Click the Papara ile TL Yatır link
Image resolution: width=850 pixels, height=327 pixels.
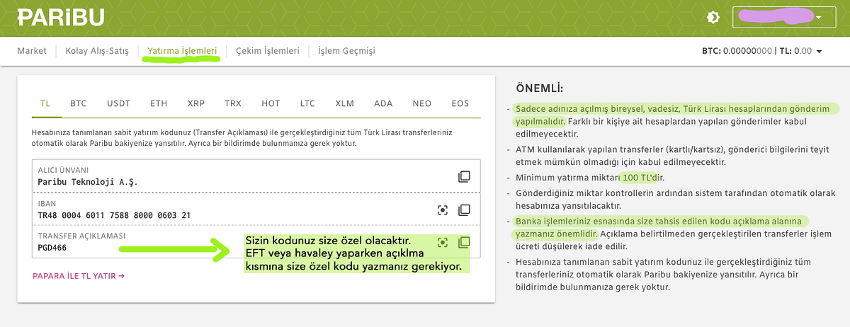click(79, 276)
